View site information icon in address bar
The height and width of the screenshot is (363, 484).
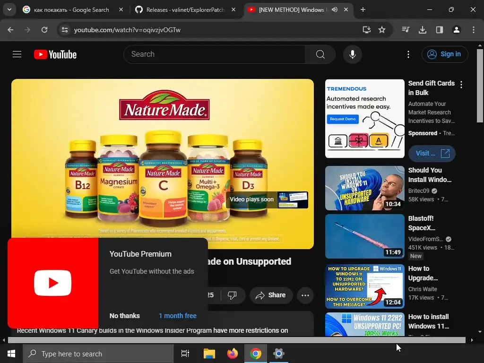65,30
